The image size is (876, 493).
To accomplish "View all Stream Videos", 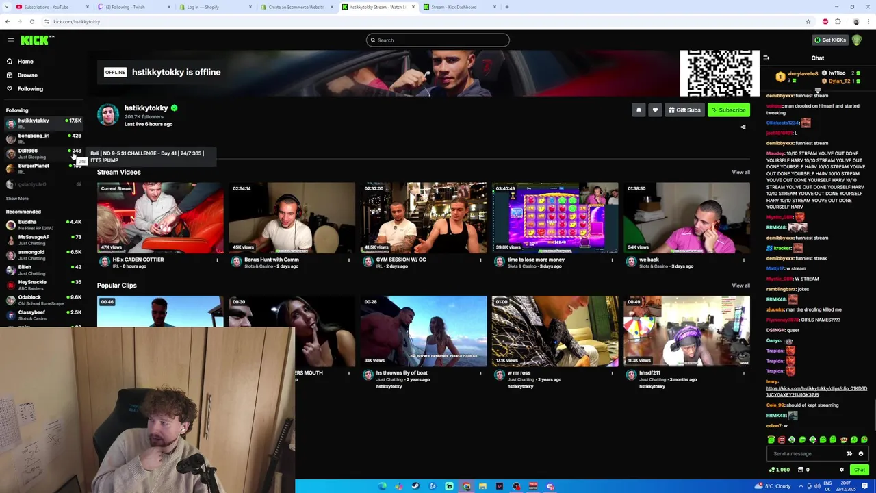I will coord(740,173).
